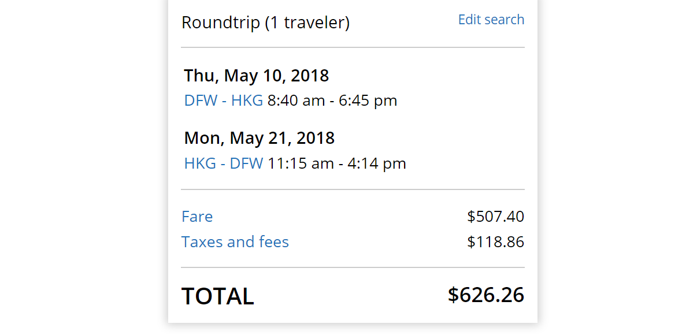697x335 pixels.
Task: Click the $626.26 total price
Action: (485, 295)
